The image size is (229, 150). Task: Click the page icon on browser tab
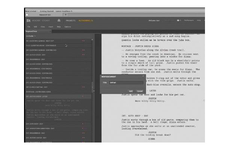tap(27, 15)
